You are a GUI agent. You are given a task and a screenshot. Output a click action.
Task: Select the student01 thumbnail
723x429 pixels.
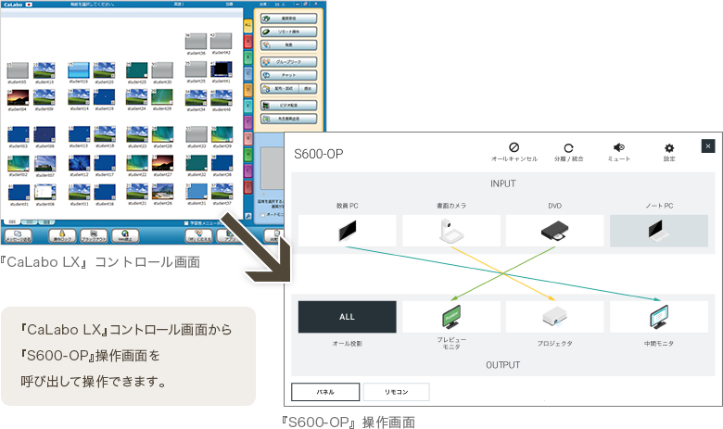pyautogui.click(x=19, y=193)
